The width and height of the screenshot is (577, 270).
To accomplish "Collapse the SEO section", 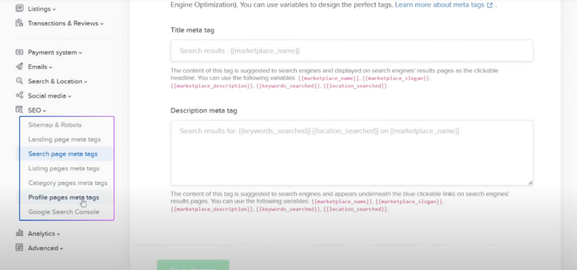I will click(37, 110).
